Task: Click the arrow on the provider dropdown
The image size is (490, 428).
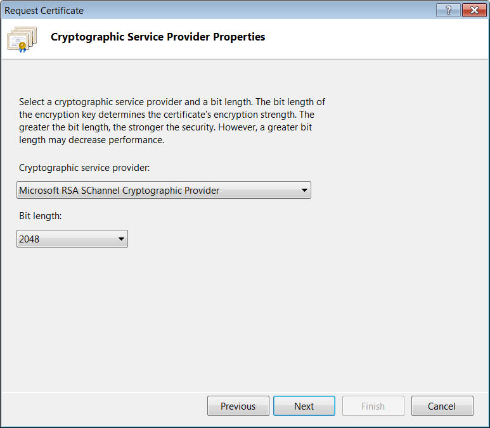Action: pos(304,190)
